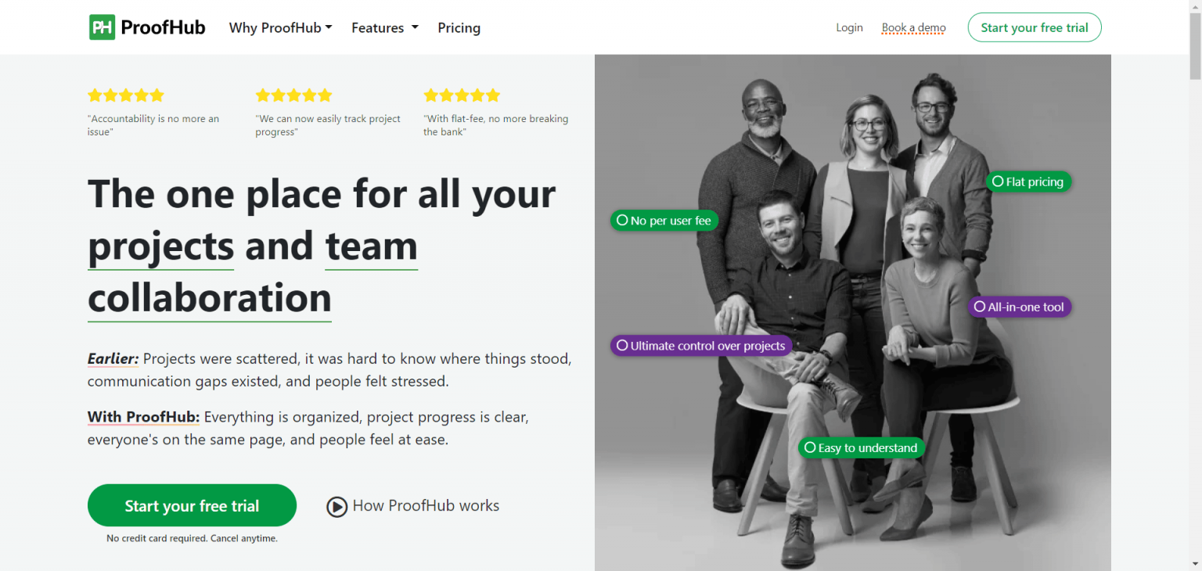The height and width of the screenshot is (571, 1202).
Task: Select Pricing in the navigation
Action: tap(459, 27)
